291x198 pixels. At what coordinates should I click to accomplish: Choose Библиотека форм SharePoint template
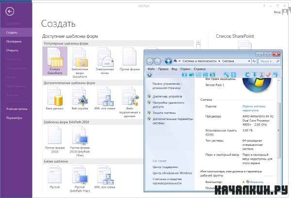(80, 62)
